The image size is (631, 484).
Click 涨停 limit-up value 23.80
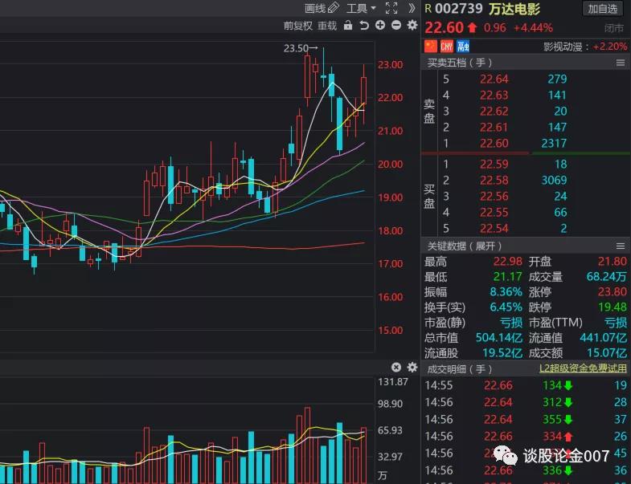pos(612,292)
